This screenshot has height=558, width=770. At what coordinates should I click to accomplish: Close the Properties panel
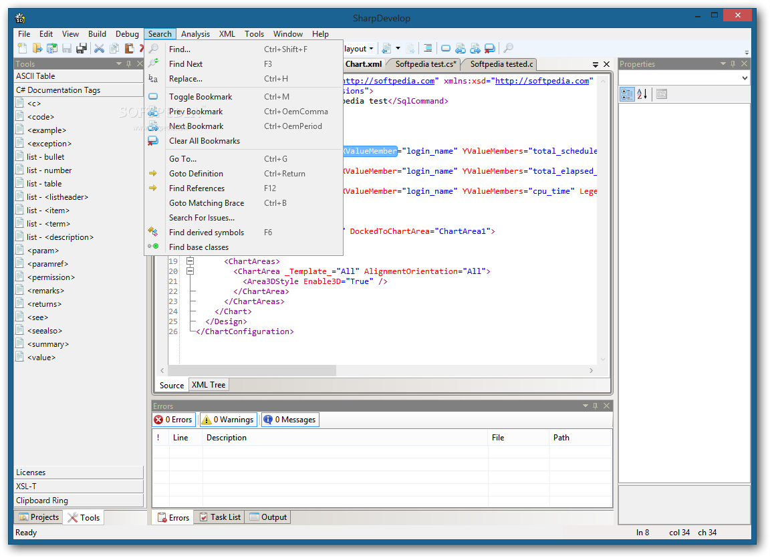745,63
